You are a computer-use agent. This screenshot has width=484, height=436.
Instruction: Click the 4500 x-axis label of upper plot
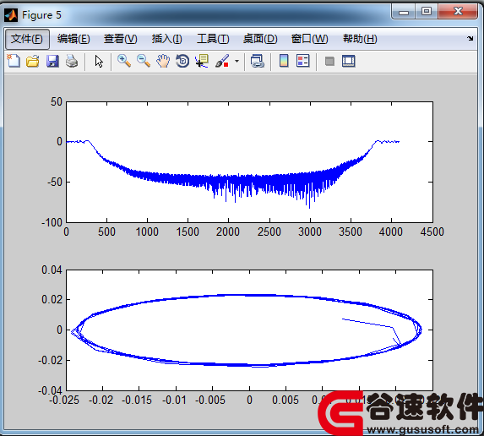pos(432,232)
